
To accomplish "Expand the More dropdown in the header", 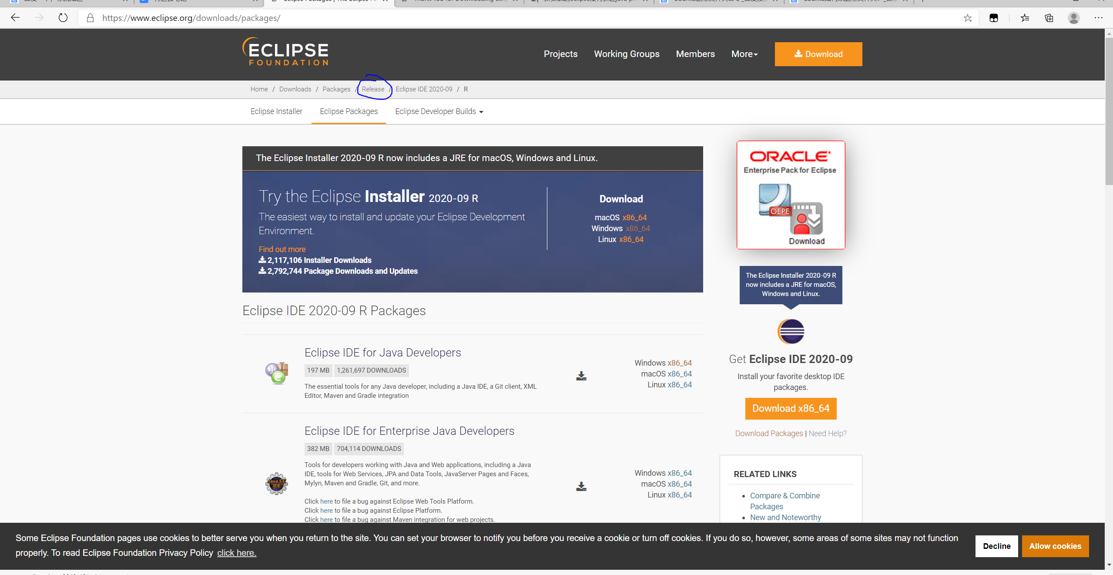I will coord(744,54).
